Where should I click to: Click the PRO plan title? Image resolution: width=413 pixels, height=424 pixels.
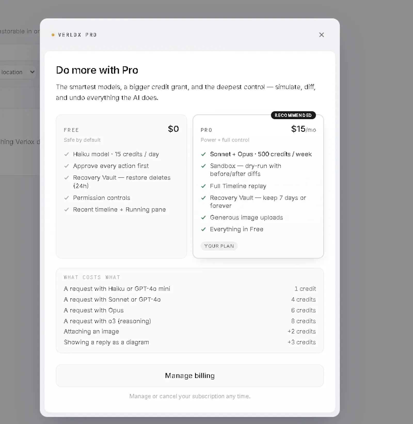(x=206, y=130)
